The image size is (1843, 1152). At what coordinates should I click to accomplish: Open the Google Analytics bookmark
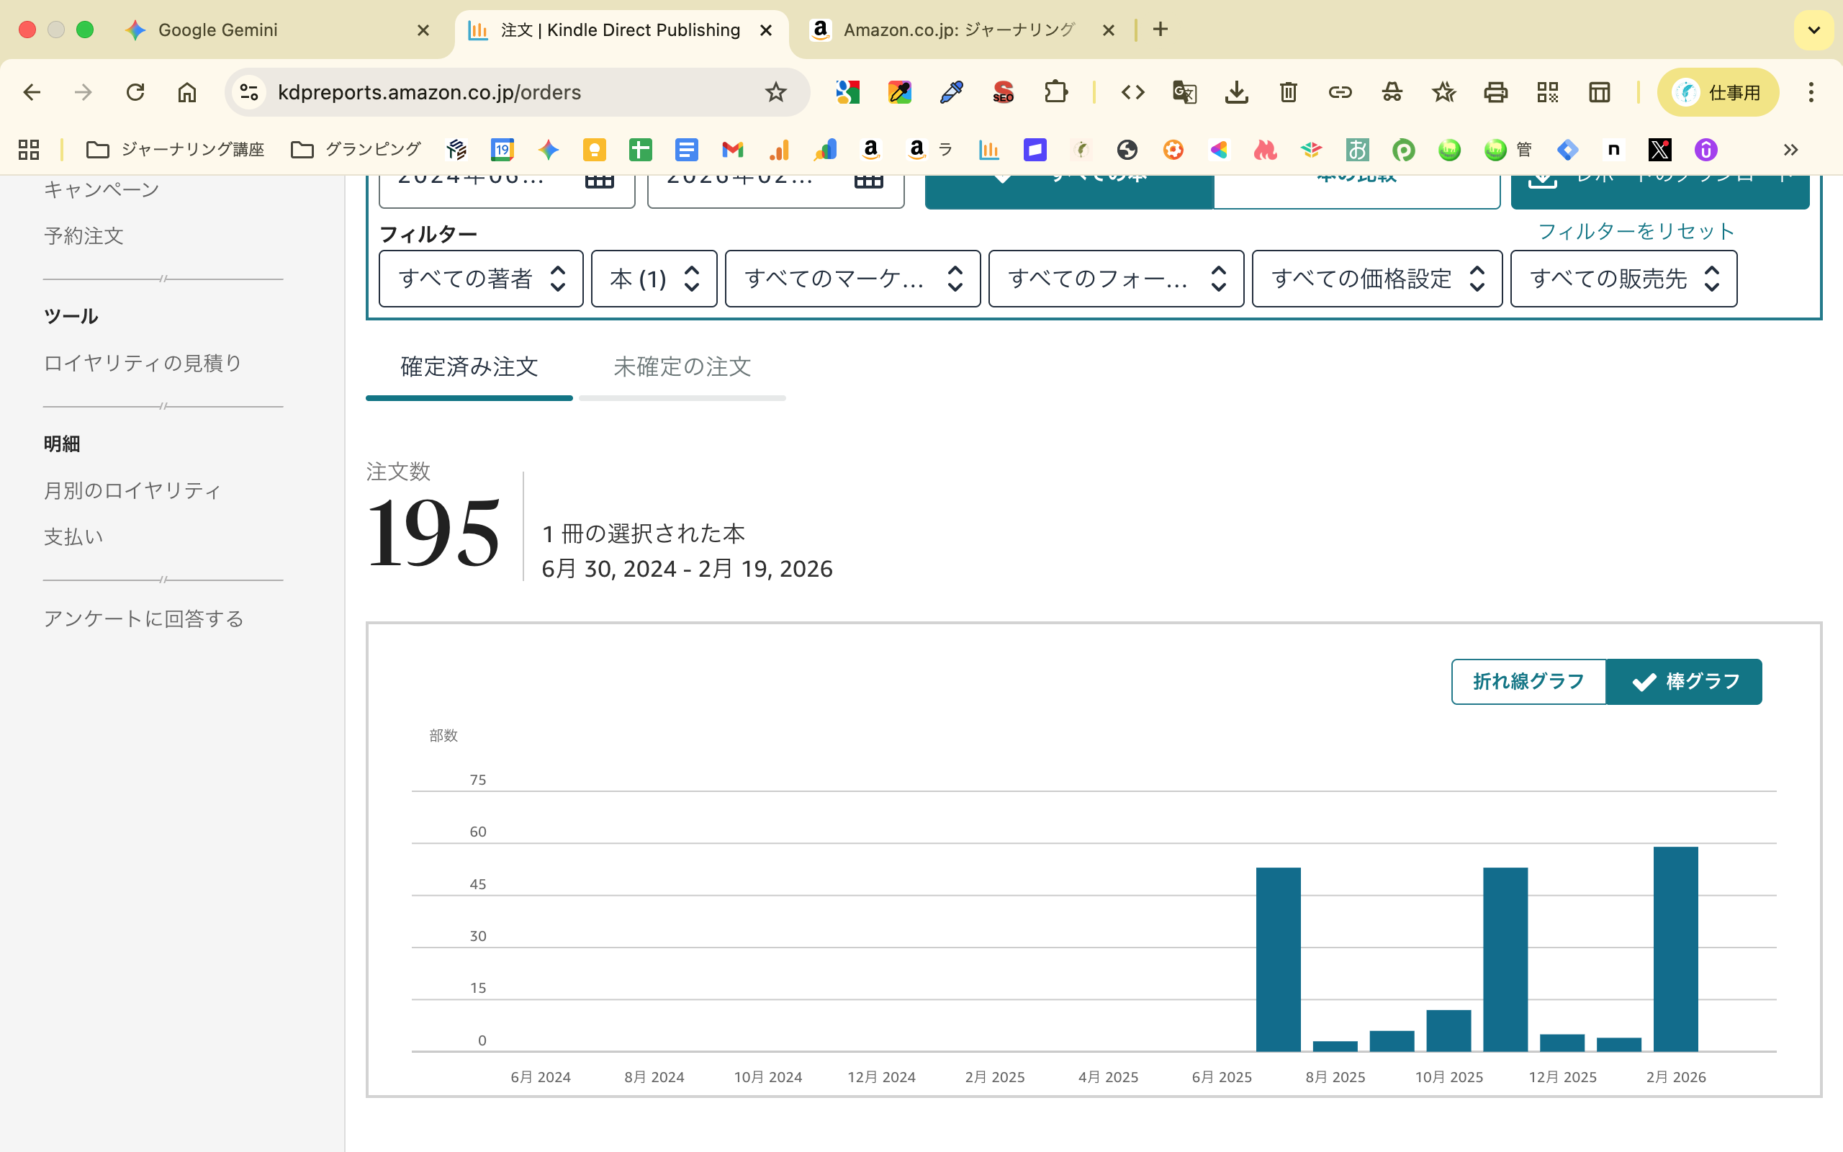coord(778,150)
